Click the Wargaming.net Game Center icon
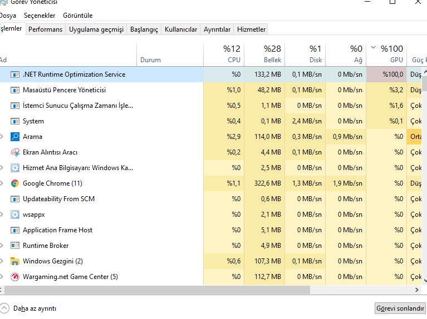The image size is (427, 319). 14,277
